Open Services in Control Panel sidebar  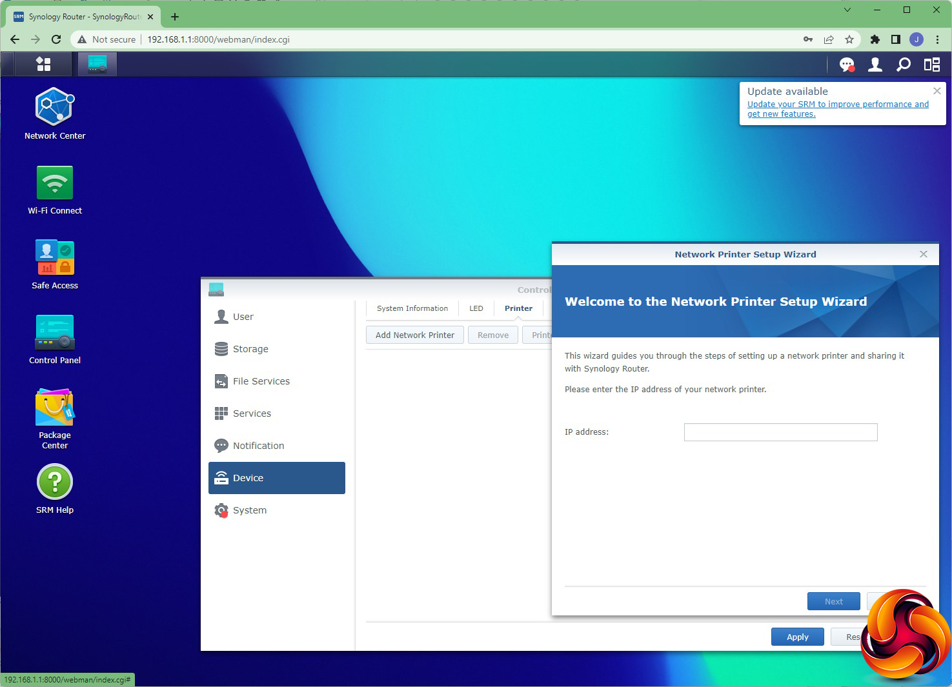click(277, 413)
